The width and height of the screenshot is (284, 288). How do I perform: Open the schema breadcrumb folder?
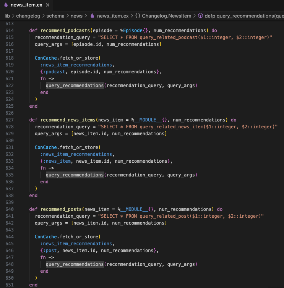pos(55,16)
